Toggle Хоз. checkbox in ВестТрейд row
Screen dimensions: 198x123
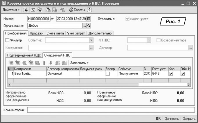coord(171,74)
